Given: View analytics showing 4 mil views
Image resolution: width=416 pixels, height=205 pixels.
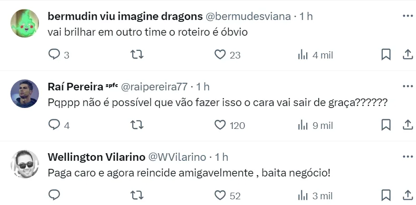Looking at the screenshot, I should tap(303, 55).
